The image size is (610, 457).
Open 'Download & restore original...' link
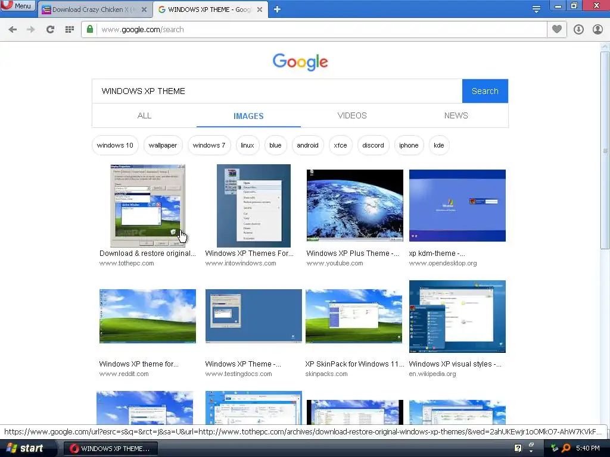pyautogui.click(x=148, y=253)
